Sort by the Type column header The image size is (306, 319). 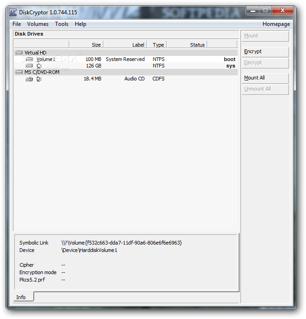click(x=157, y=44)
